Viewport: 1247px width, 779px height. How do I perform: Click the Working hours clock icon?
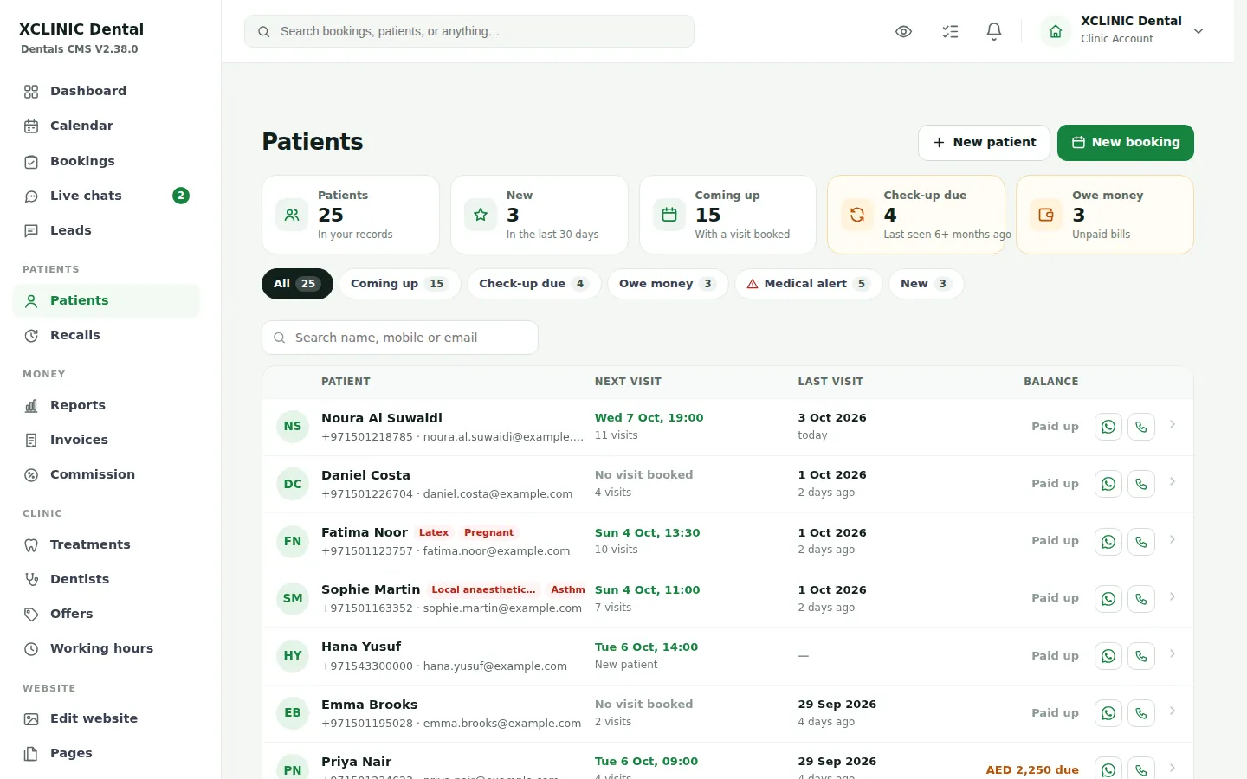coord(31,649)
